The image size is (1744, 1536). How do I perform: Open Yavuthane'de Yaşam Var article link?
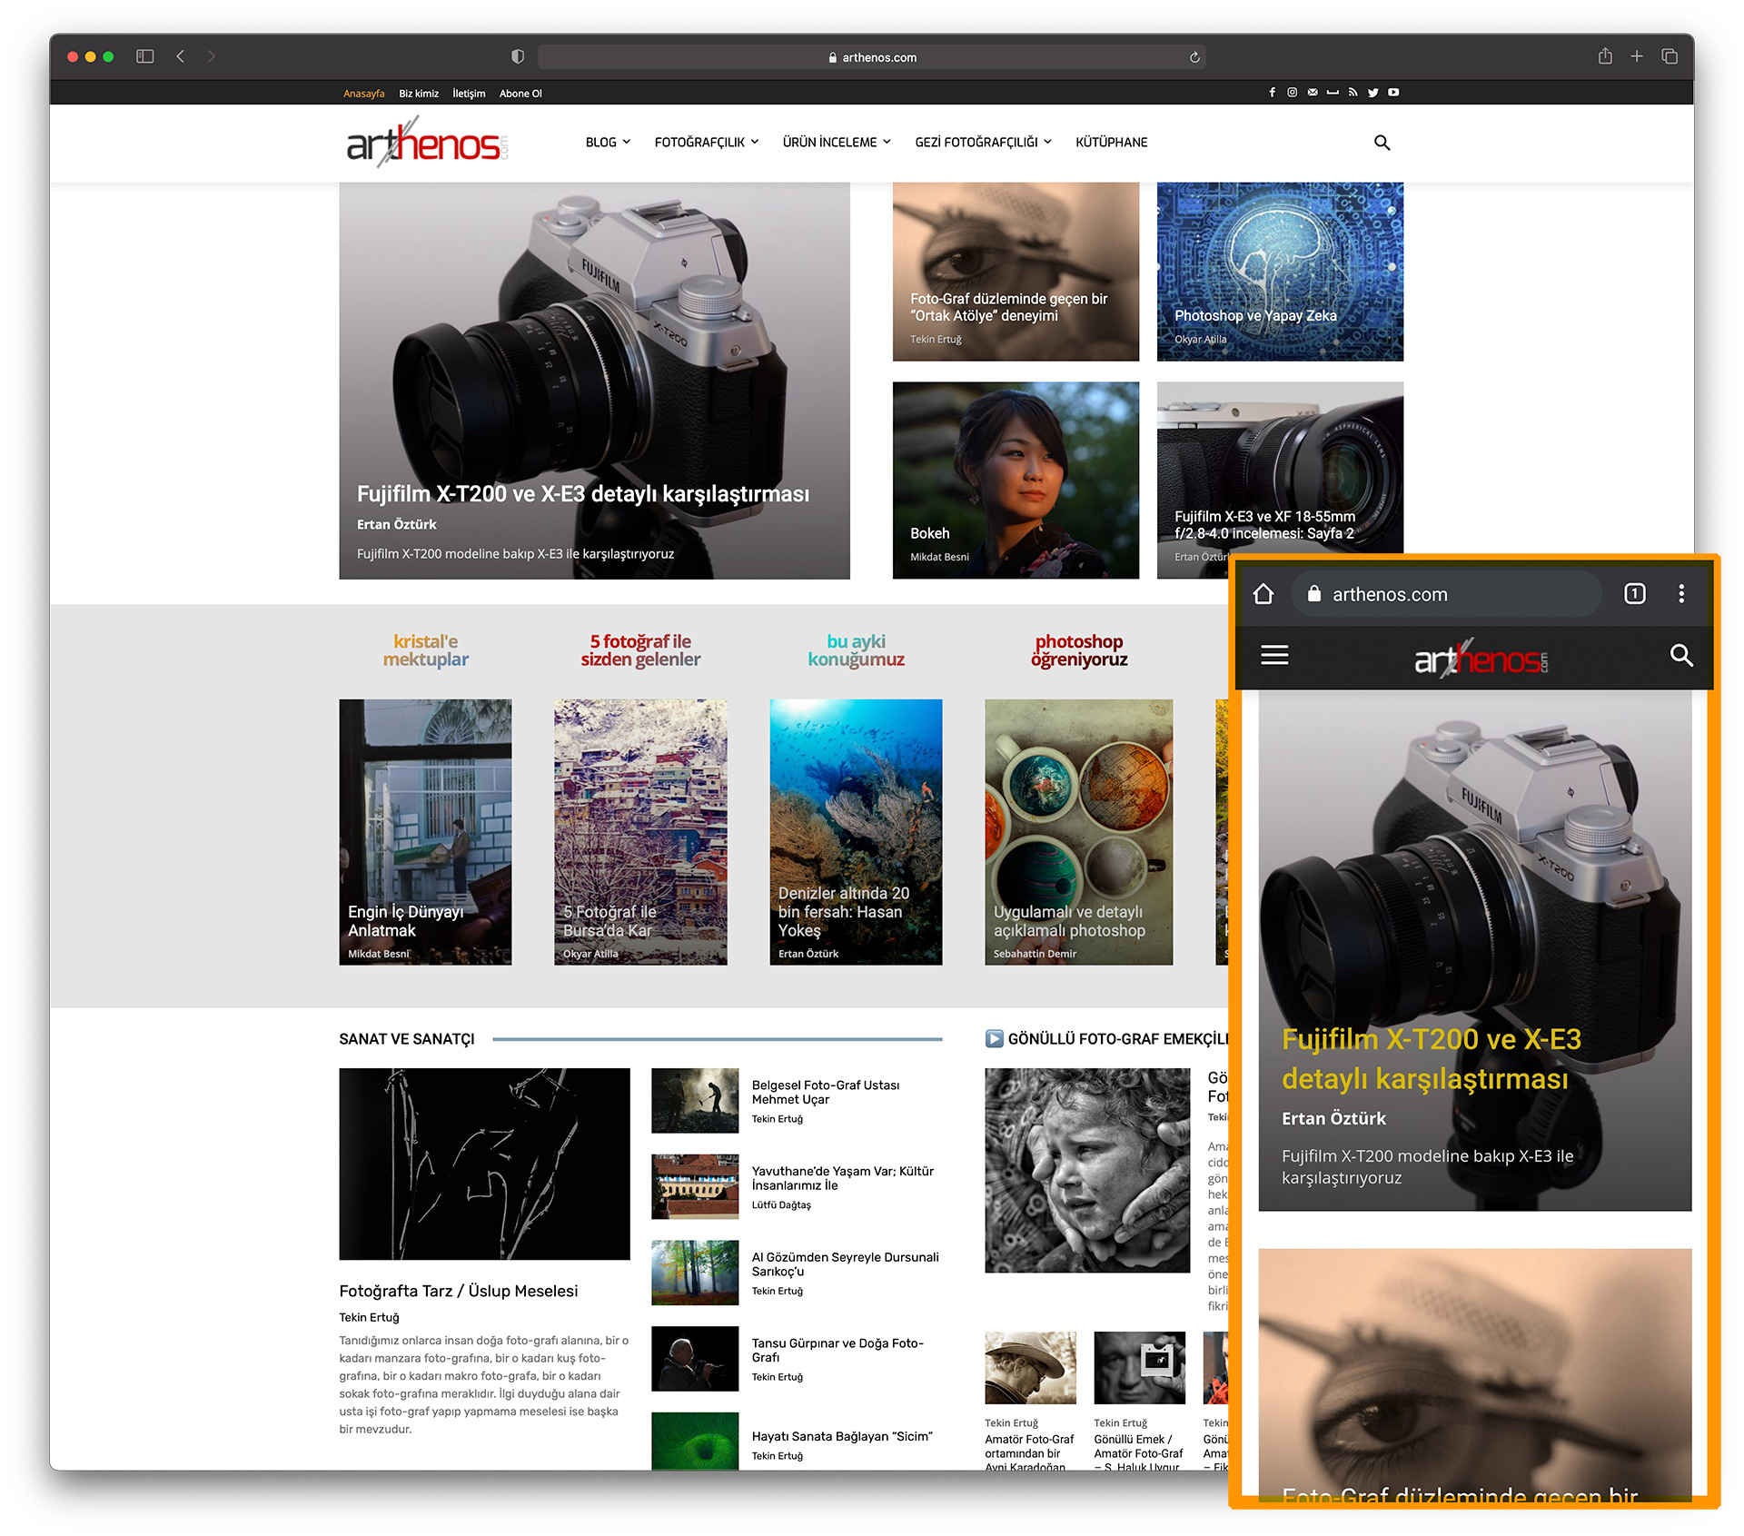pyautogui.click(x=843, y=1178)
